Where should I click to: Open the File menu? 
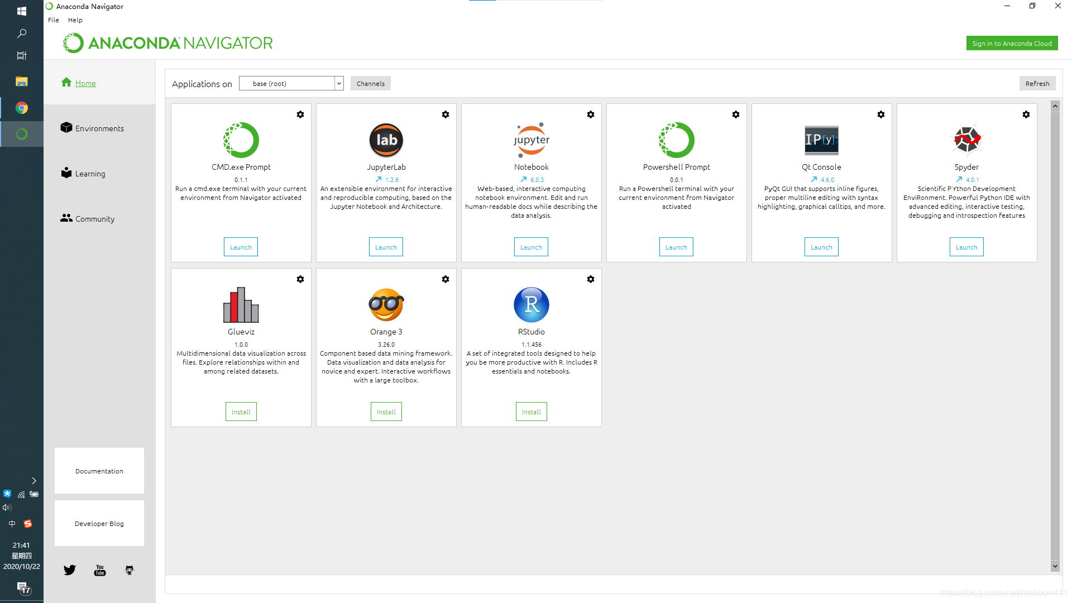tap(54, 20)
